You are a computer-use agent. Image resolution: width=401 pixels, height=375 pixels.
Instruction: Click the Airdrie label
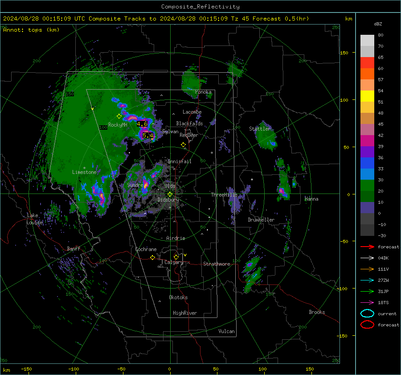pos(176,238)
